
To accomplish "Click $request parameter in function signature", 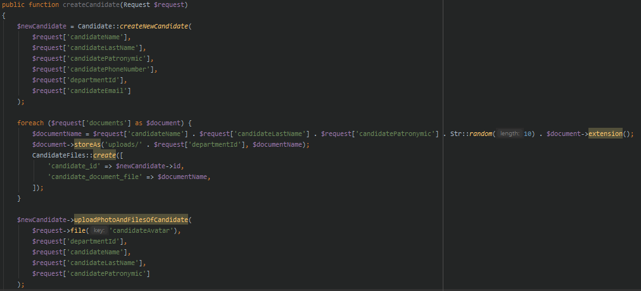I will coord(170,5).
